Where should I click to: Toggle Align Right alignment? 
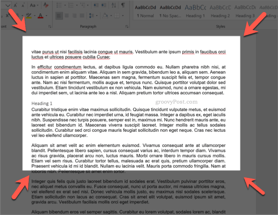tap(74, 16)
